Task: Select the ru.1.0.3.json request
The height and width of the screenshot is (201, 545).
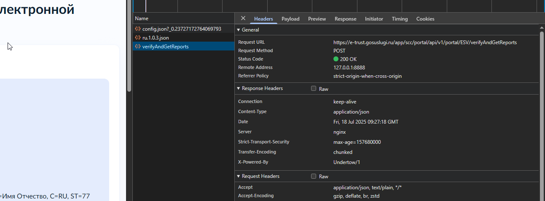Action: click(x=183, y=38)
